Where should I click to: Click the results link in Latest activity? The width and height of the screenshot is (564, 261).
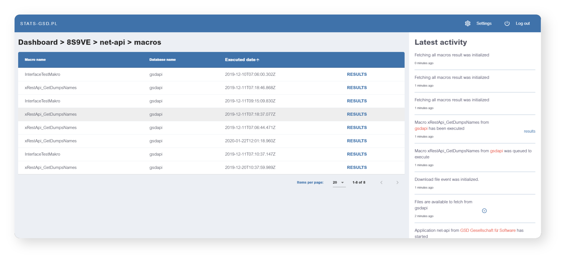(529, 131)
